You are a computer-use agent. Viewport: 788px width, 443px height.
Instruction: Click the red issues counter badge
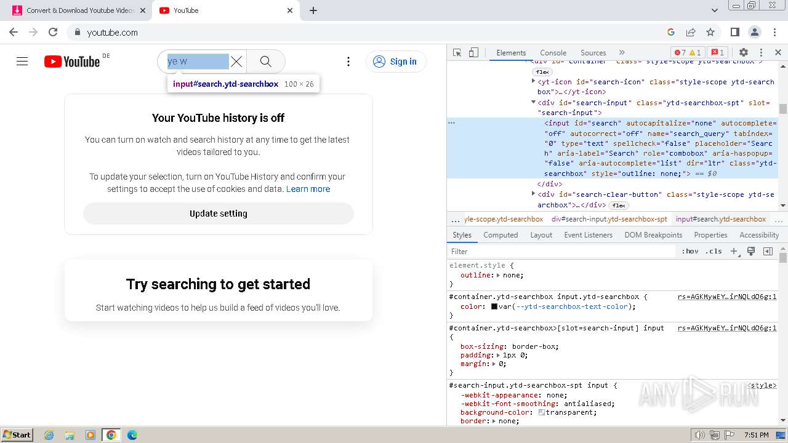tap(717, 53)
